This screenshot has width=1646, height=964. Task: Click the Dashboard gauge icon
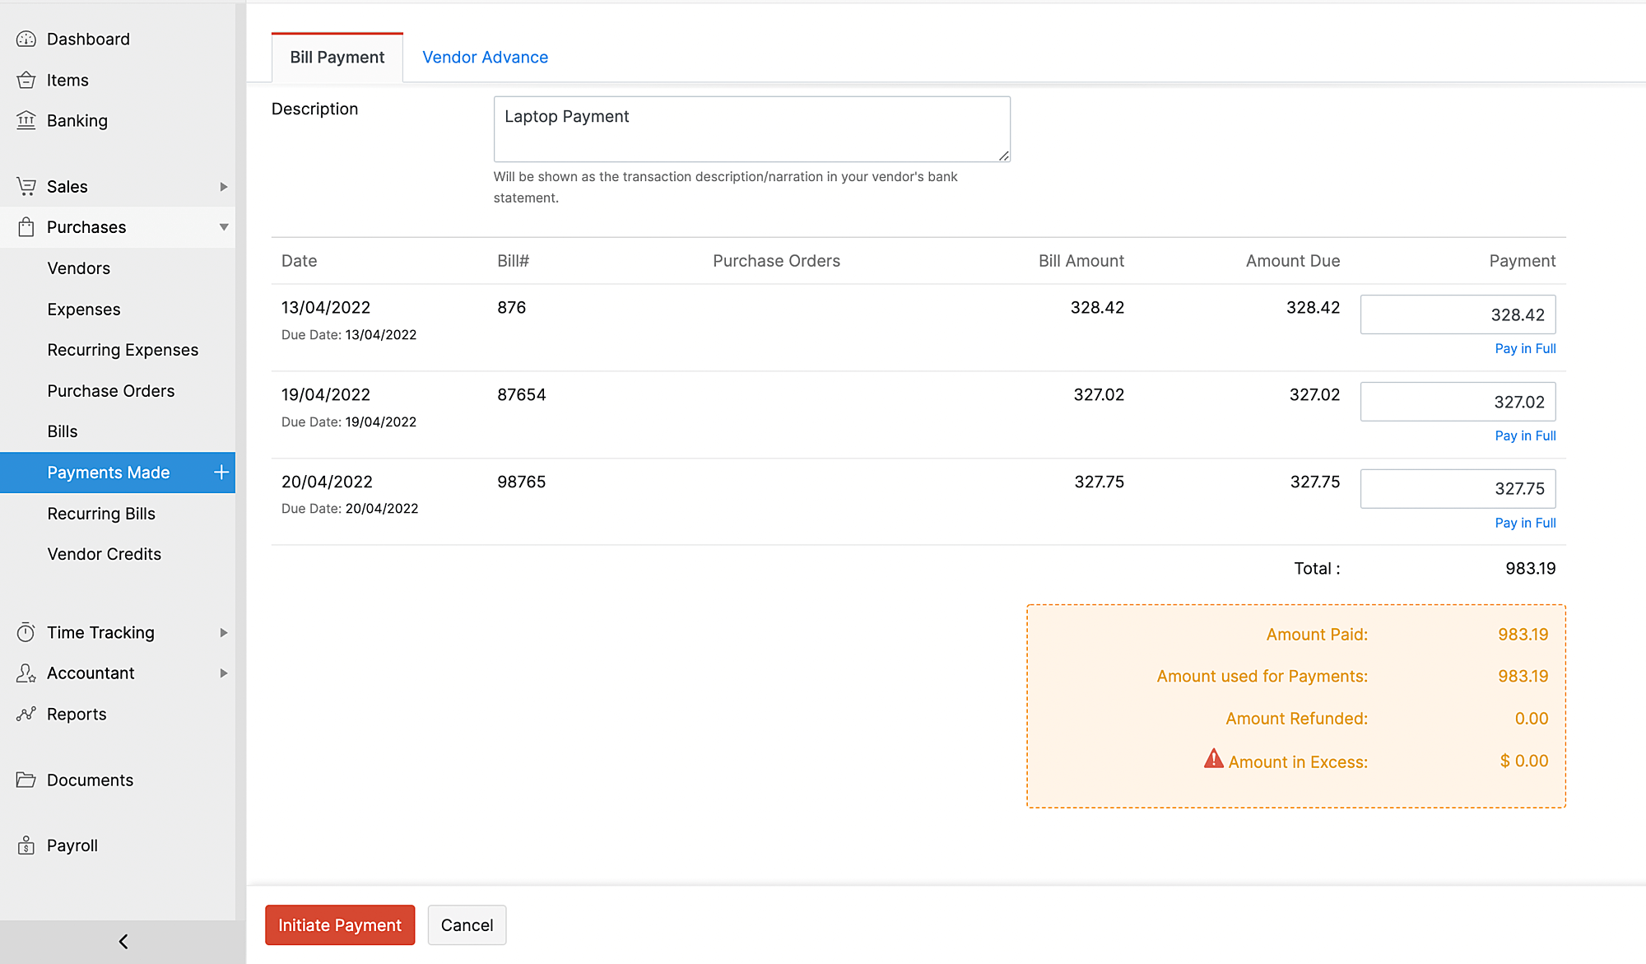(26, 40)
